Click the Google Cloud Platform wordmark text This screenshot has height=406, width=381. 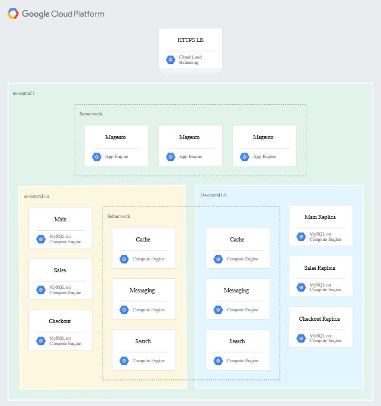pos(63,14)
